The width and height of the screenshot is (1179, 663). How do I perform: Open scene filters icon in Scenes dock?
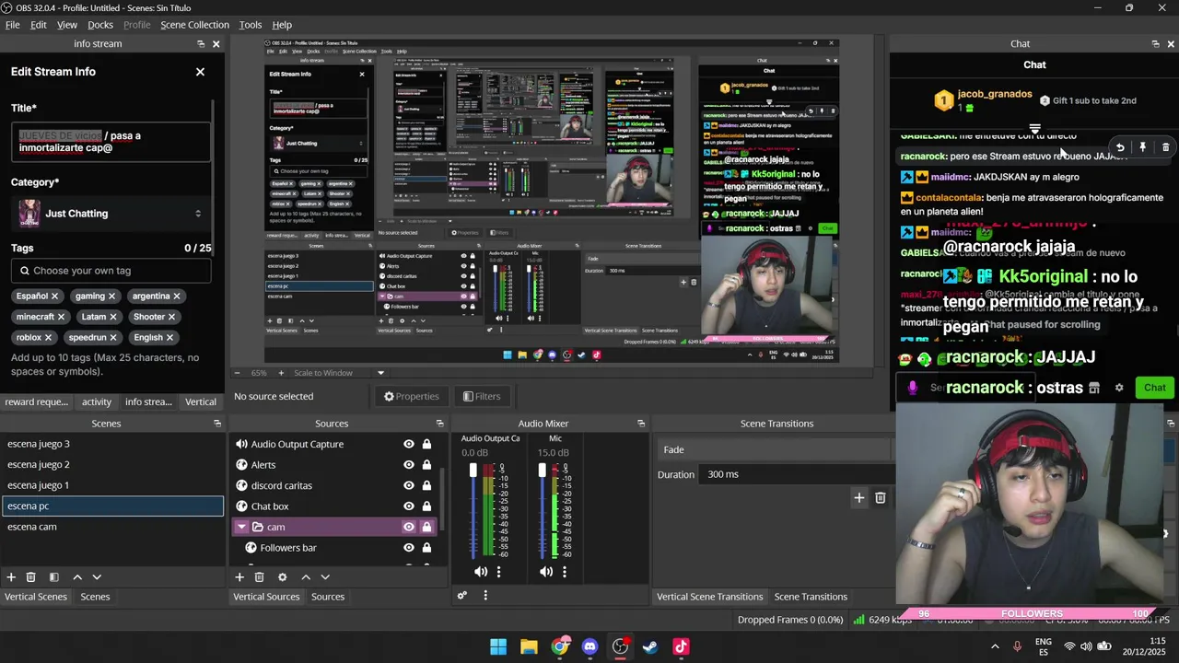tap(53, 576)
